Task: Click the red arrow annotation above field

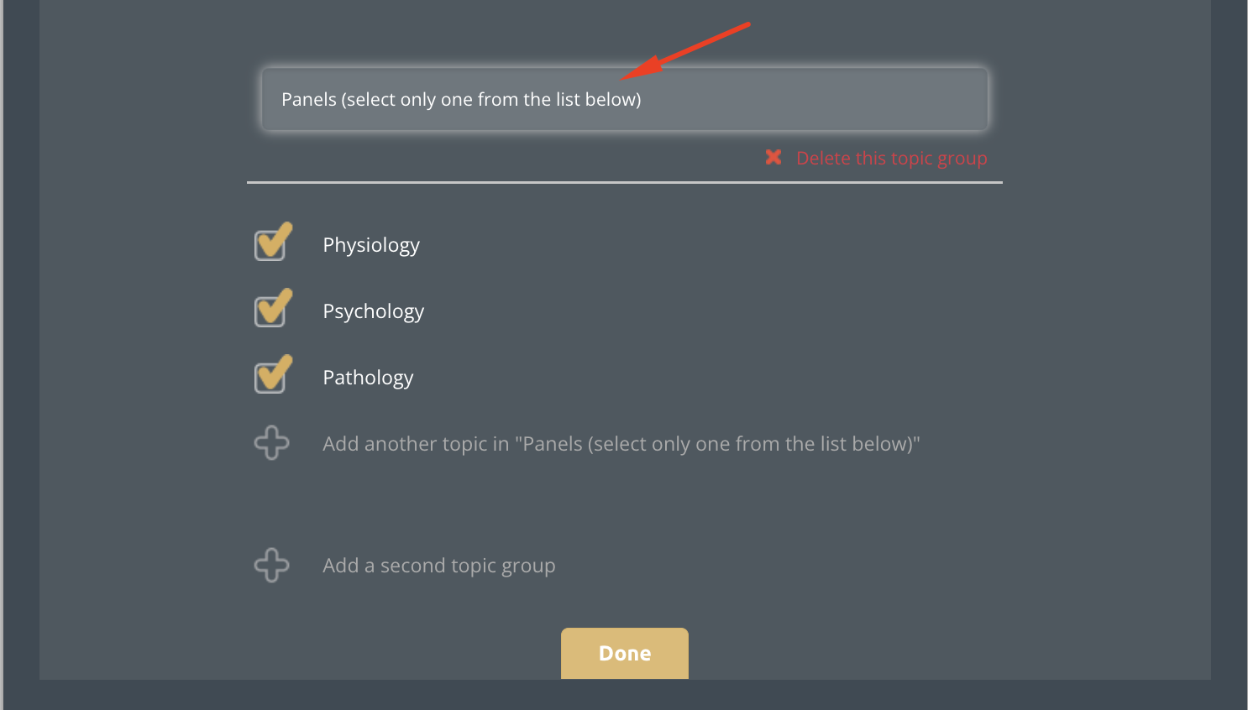Action: [685, 51]
